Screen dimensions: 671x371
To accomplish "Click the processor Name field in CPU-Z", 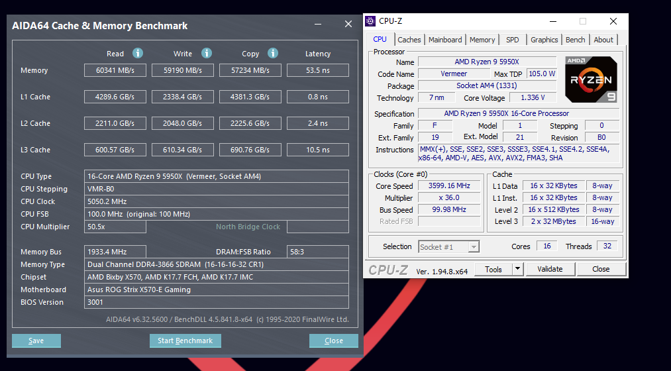I will coord(487,62).
